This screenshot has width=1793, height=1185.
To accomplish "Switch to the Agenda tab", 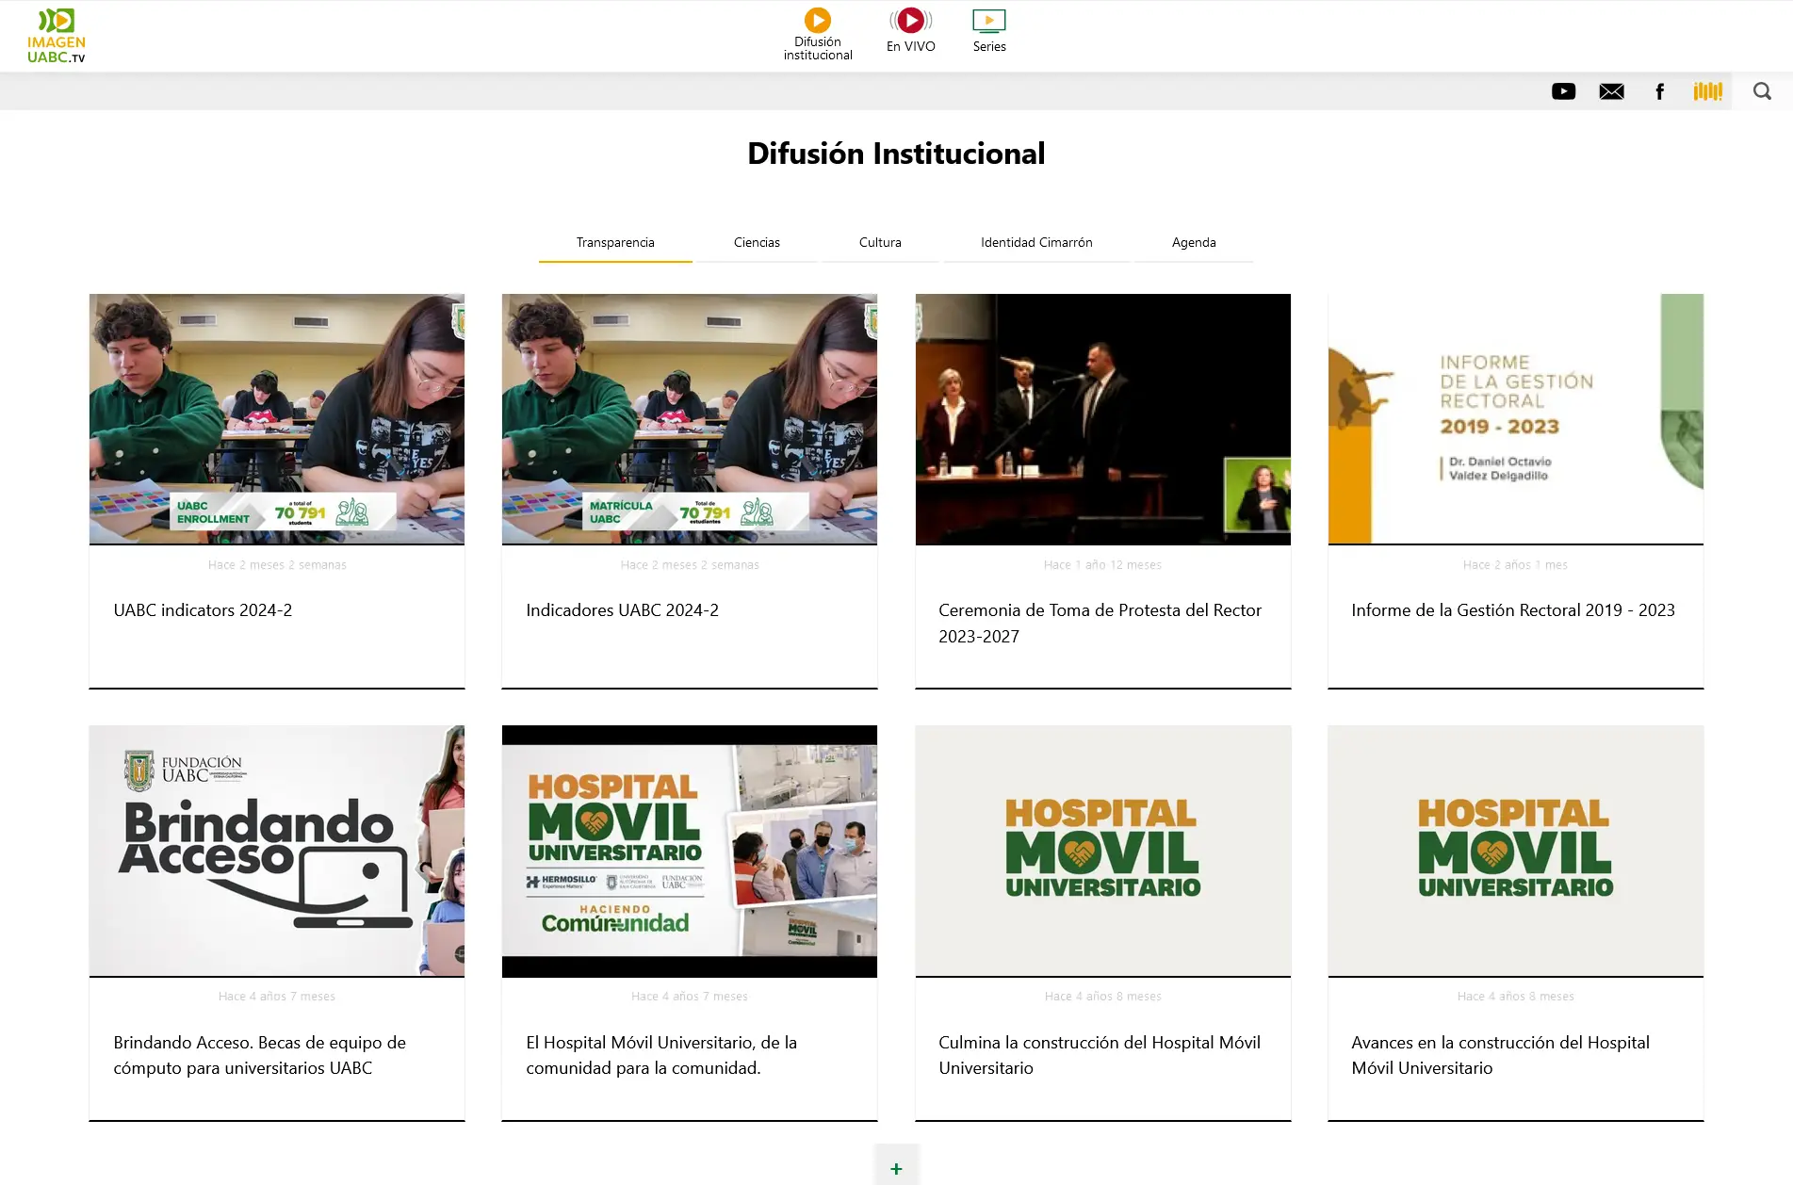I will click(1194, 243).
